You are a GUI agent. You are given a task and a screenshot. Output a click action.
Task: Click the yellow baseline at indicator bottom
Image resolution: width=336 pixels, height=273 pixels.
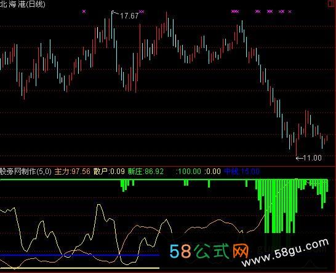click(80, 268)
